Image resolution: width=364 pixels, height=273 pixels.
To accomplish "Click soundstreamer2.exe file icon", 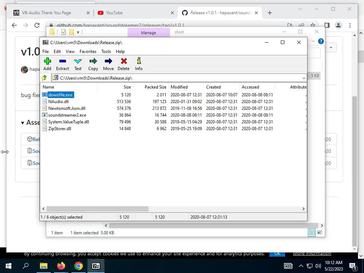I will 45,115.
